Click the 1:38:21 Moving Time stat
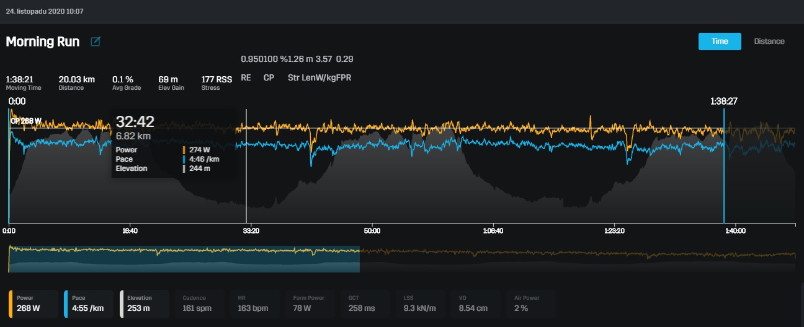The width and height of the screenshot is (804, 327). coord(24,83)
